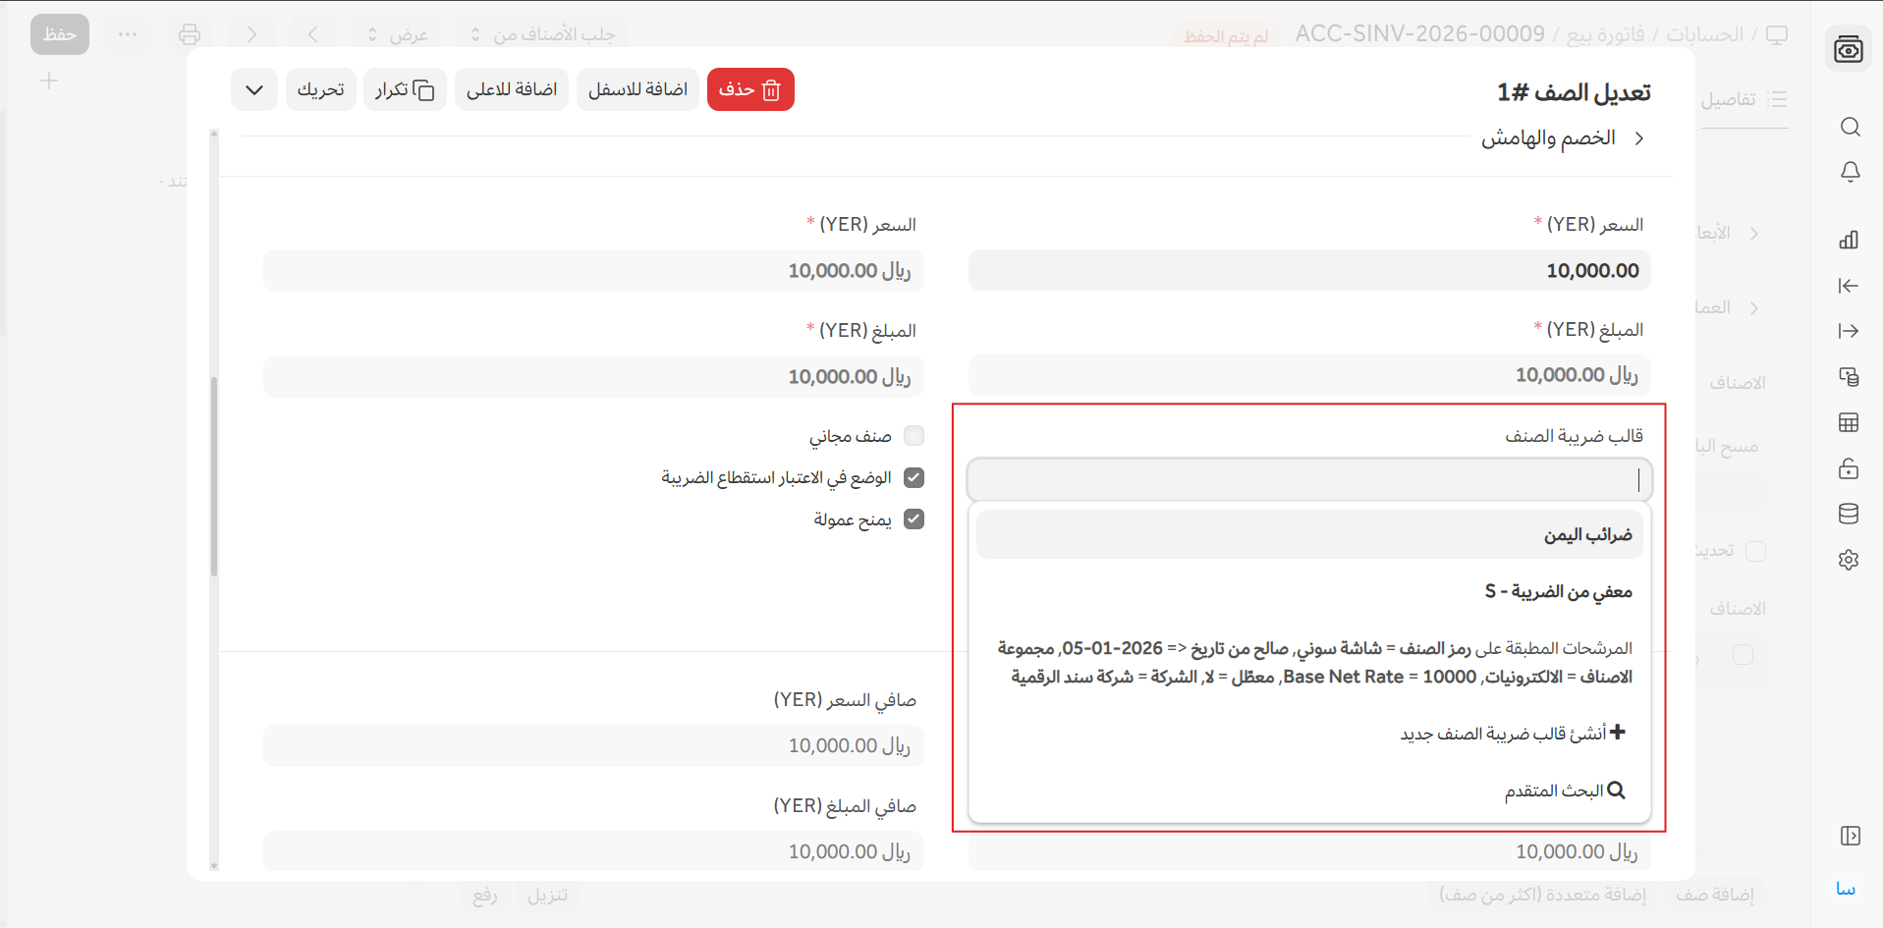Click the dialog's vertical scrollbar
Viewport: 1883px width, 928px height.
(214, 476)
